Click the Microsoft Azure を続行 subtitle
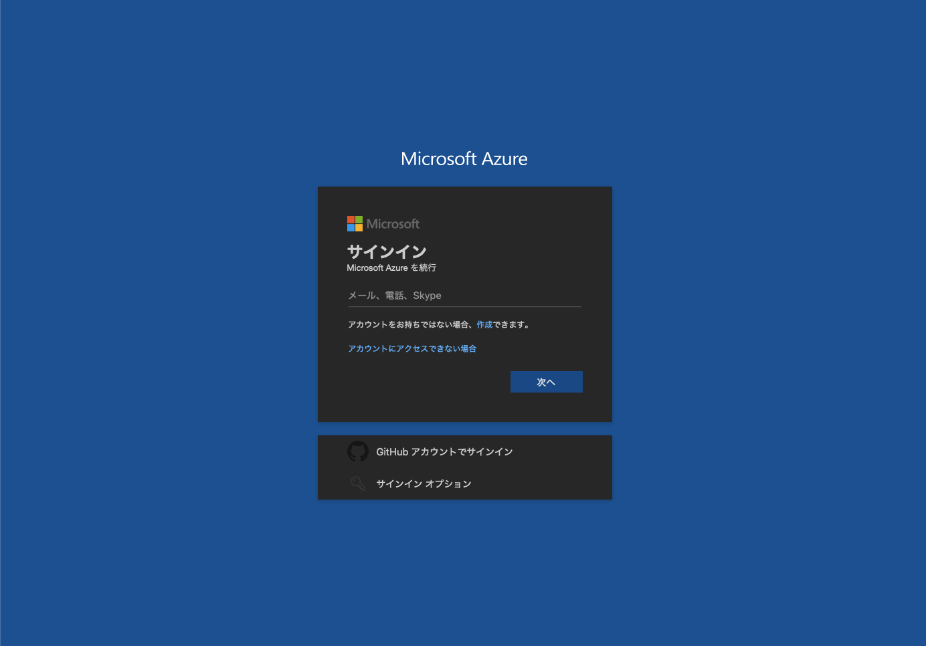The width and height of the screenshot is (926, 646). point(391,267)
